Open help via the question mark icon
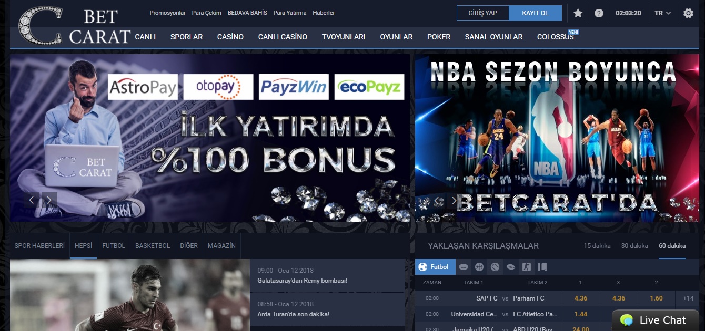The width and height of the screenshot is (705, 331). pos(599,13)
